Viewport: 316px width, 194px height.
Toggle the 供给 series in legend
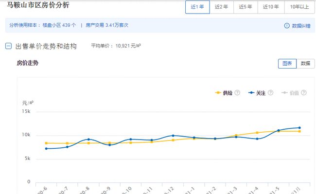[224, 93]
